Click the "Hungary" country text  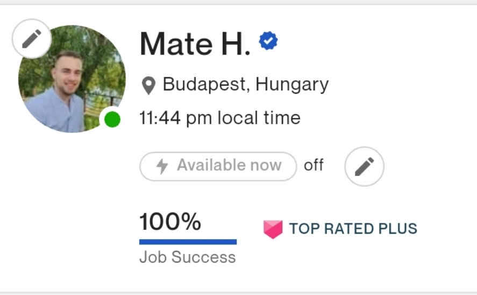click(292, 85)
